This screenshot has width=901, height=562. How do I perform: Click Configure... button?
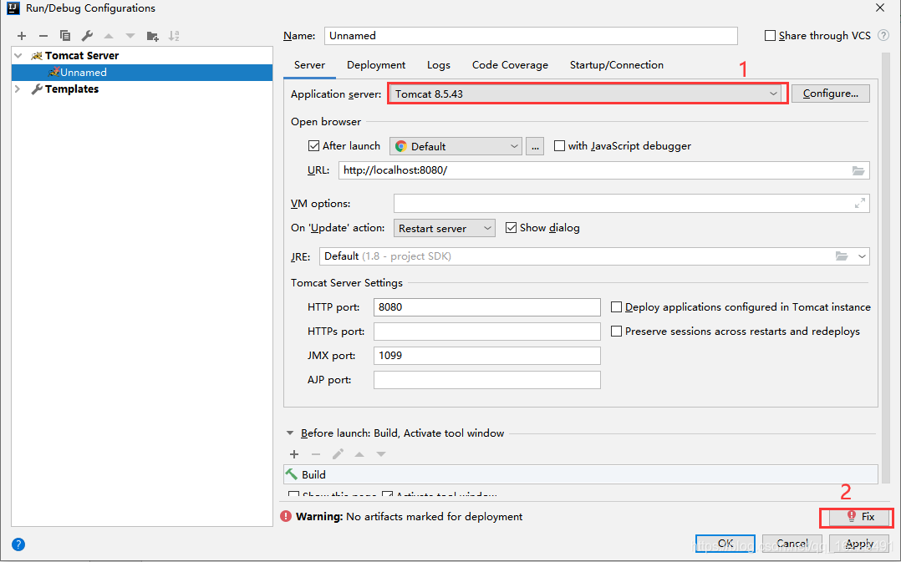click(830, 94)
